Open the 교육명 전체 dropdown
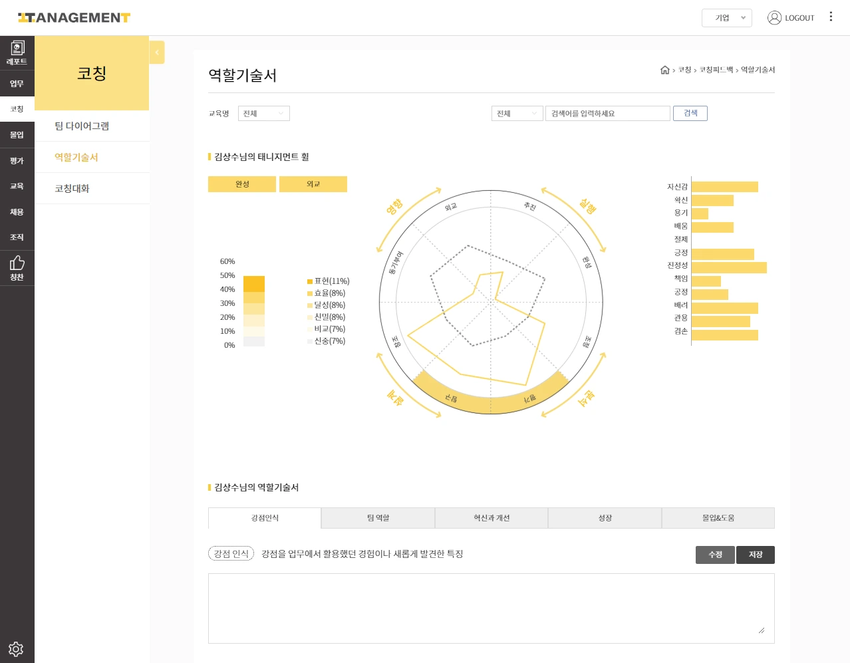 (264, 113)
